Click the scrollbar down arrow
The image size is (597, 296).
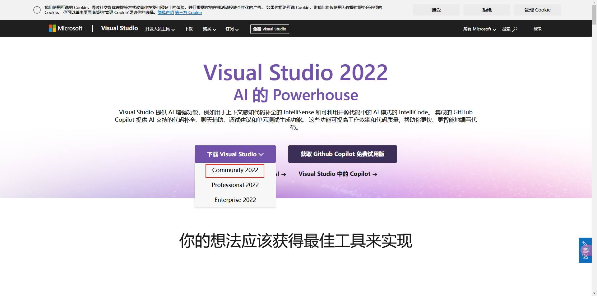[594, 293]
